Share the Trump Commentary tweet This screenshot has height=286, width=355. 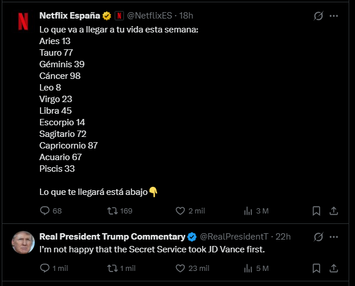pyautogui.click(x=334, y=269)
